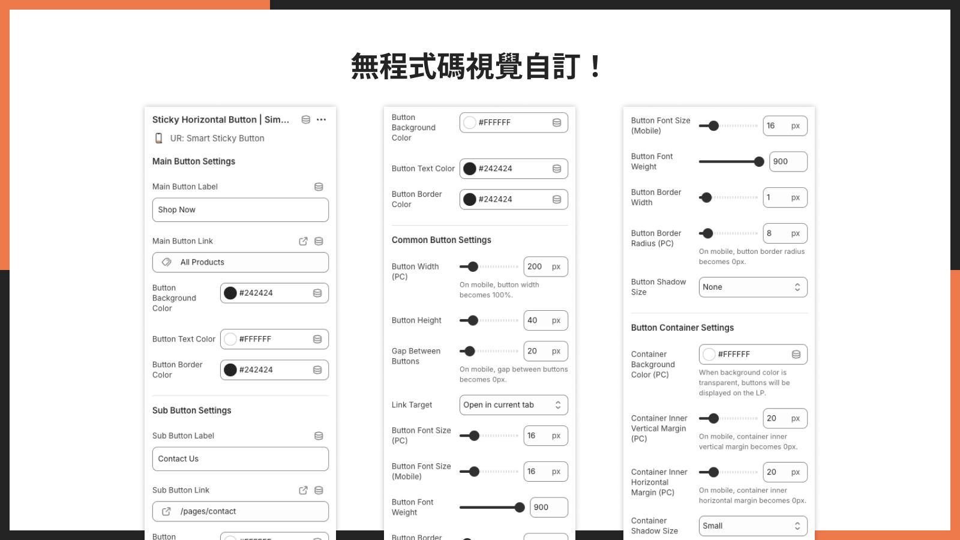Click the Main Button Label field Shop Now
Screen dimensions: 960x540
241,210
